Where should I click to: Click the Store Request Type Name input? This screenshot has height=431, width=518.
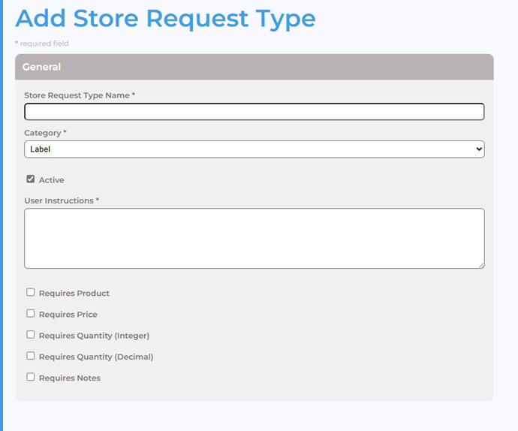pyautogui.click(x=254, y=112)
